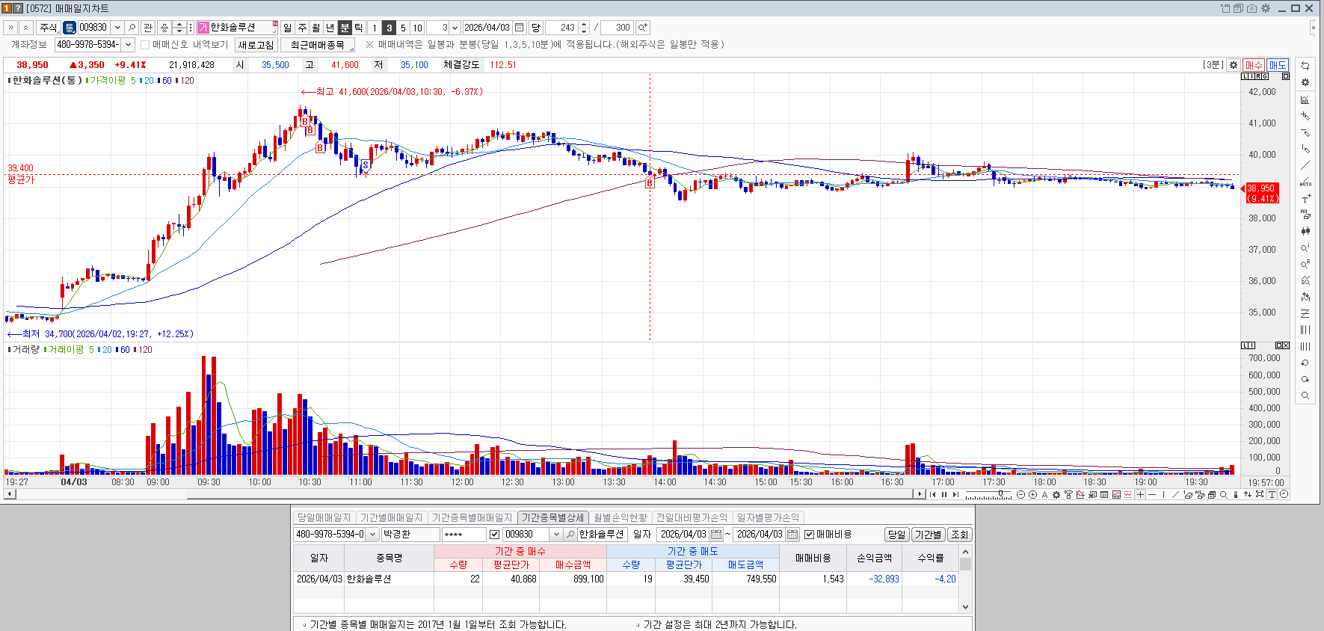Click the 최근매매종목 button
The image size is (1324, 631).
coord(318,45)
